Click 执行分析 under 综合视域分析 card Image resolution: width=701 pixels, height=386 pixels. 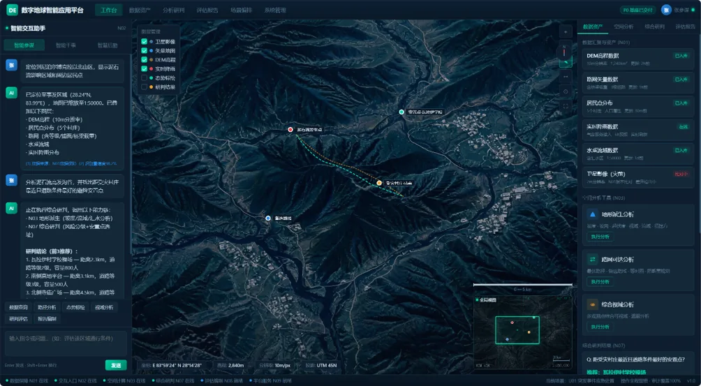tap(600, 327)
